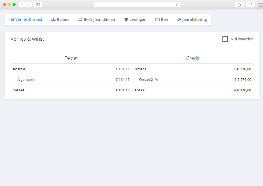Open a new browser tab with plus button
This screenshot has height=186, width=263.
[261, 7]
